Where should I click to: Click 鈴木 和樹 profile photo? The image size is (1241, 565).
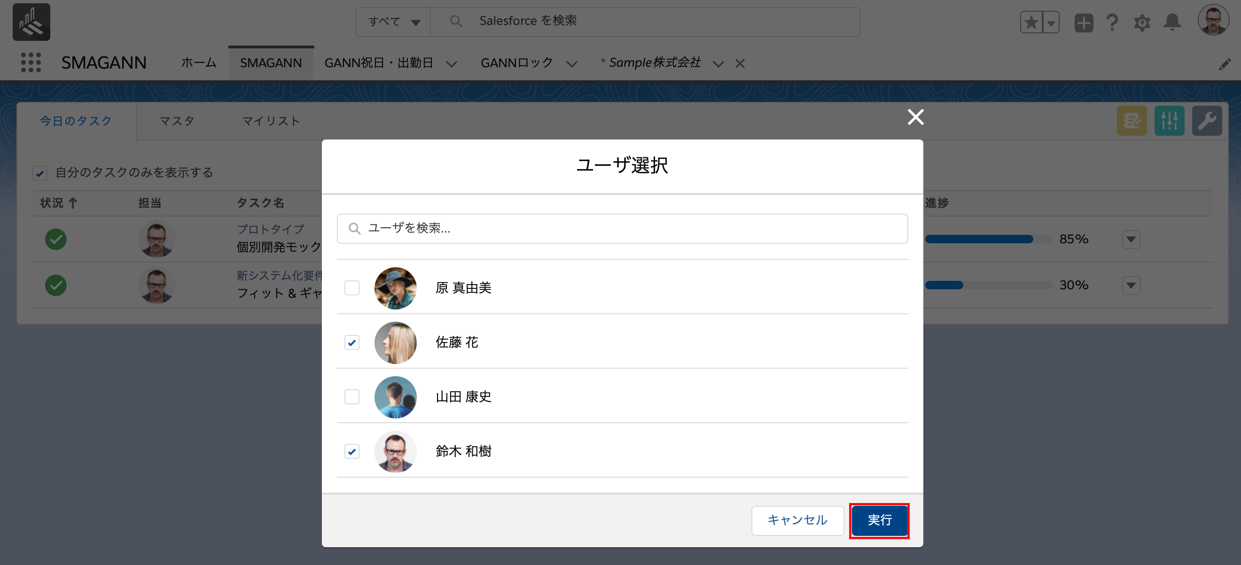pos(396,451)
